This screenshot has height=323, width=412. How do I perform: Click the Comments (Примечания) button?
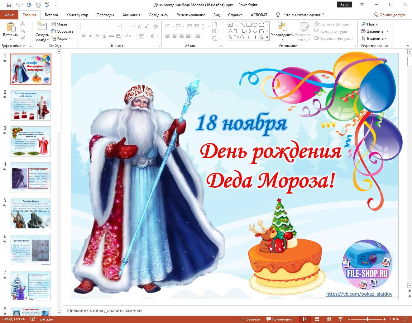[280, 319]
